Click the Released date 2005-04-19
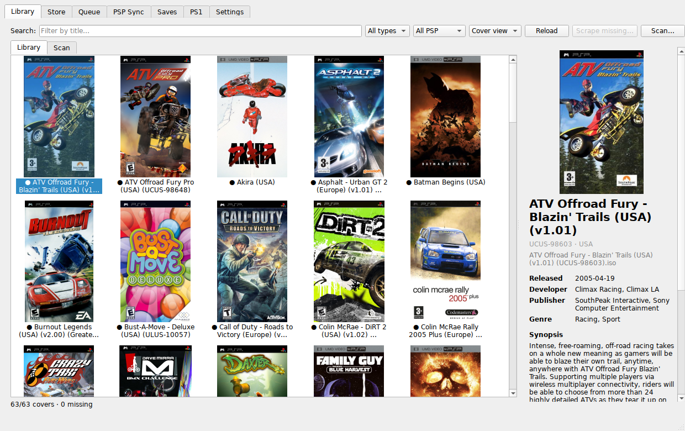The width and height of the screenshot is (685, 431). (595, 278)
